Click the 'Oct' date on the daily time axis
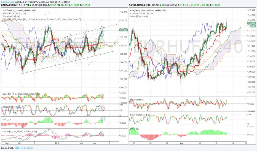 tap(20, 143)
